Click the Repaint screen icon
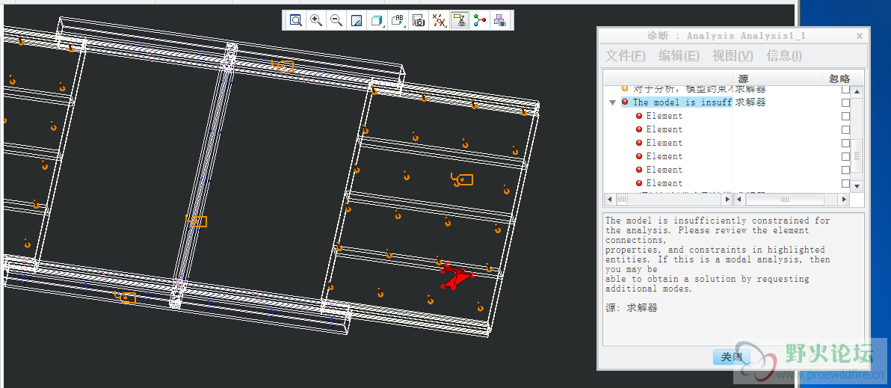The image size is (891, 388). (357, 20)
